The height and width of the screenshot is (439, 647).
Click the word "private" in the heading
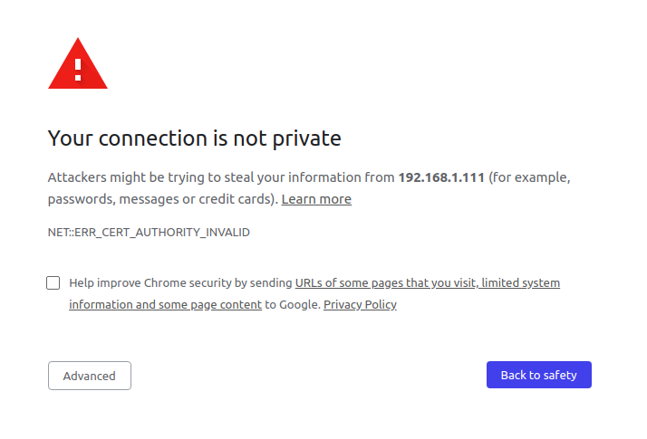[x=307, y=138]
